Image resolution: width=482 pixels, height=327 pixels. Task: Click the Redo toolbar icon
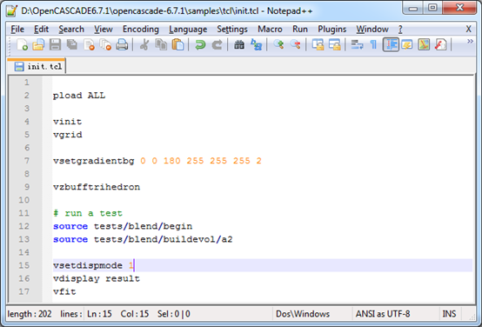tap(217, 44)
